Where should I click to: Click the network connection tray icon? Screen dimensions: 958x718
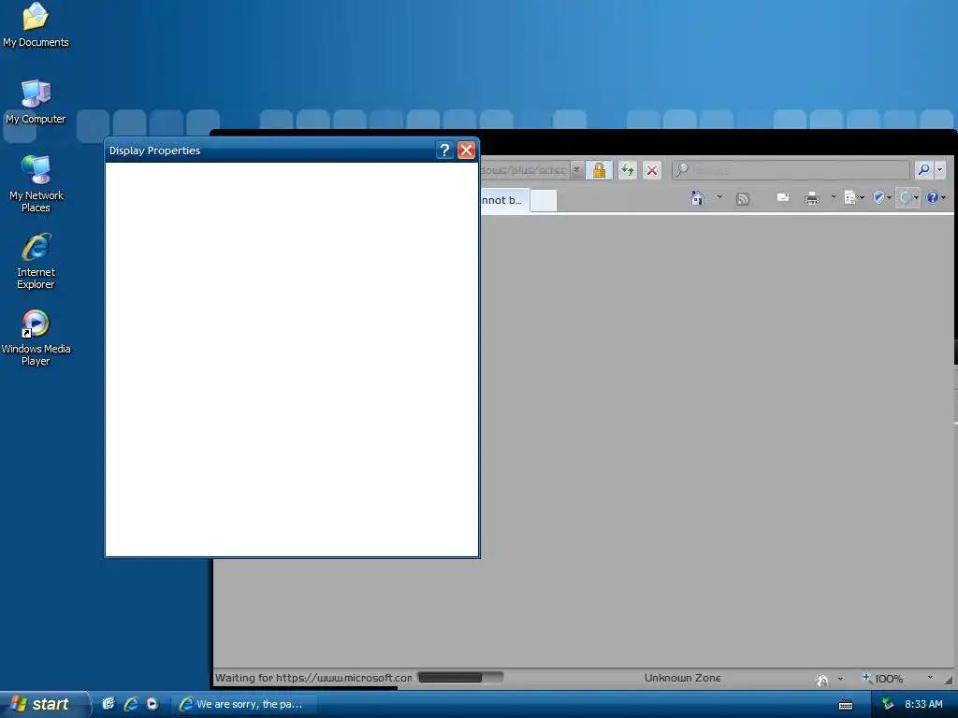[888, 704]
